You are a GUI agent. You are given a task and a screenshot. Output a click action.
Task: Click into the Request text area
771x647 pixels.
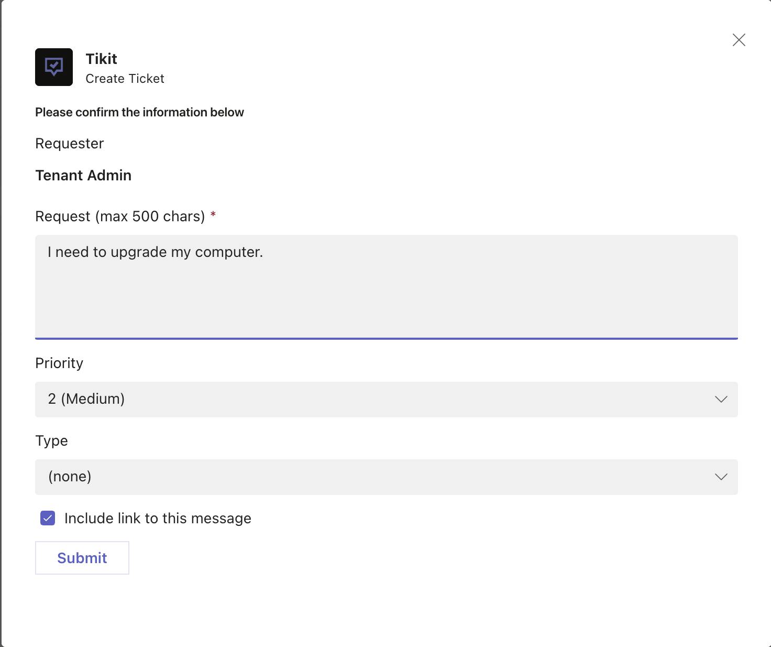(387, 299)
